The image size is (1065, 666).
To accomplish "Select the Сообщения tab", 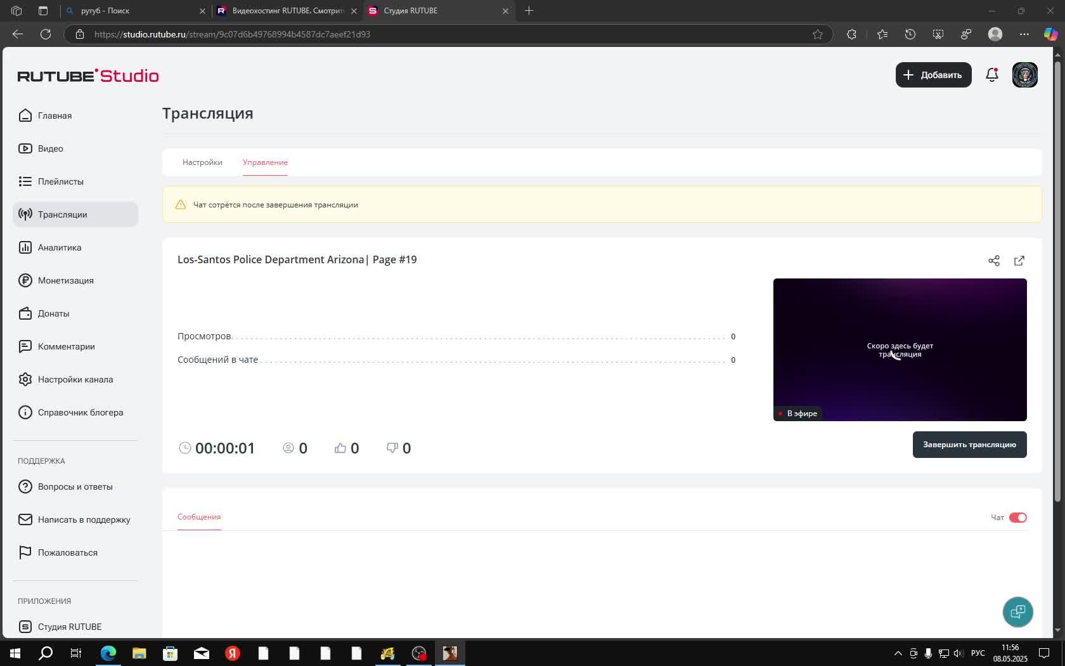I will tap(199, 517).
